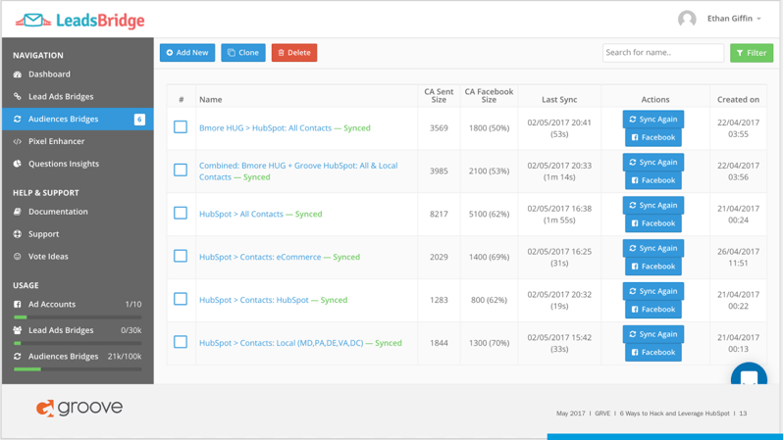Viewport: 783px width, 440px height.
Task: Click the Name column header
Action: [x=211, y=99]
